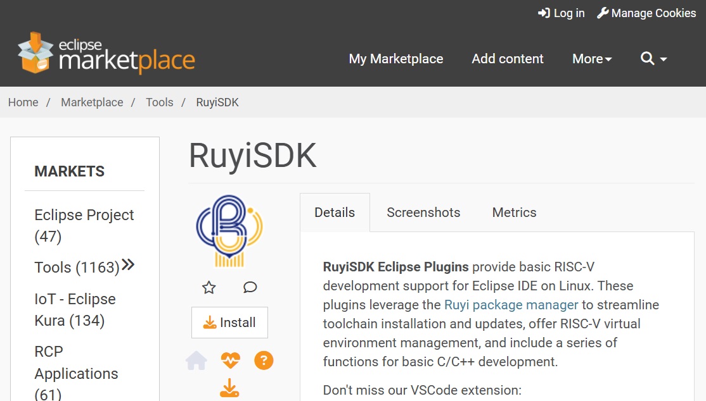706x401 pixels.
Task: Click the project homepage home icon
Action: pyautogui.click(x=196, y=360)
